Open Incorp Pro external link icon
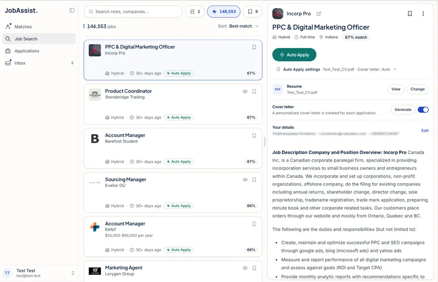 319,14
